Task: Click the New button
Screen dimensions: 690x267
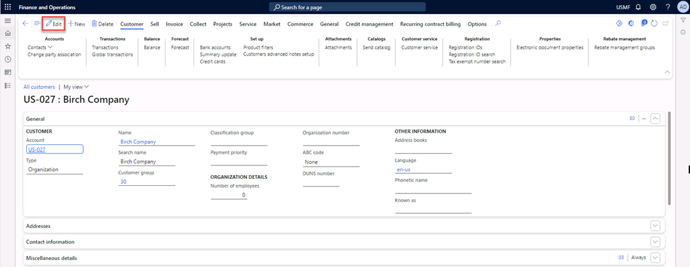Action: click(x=77, y=24)
